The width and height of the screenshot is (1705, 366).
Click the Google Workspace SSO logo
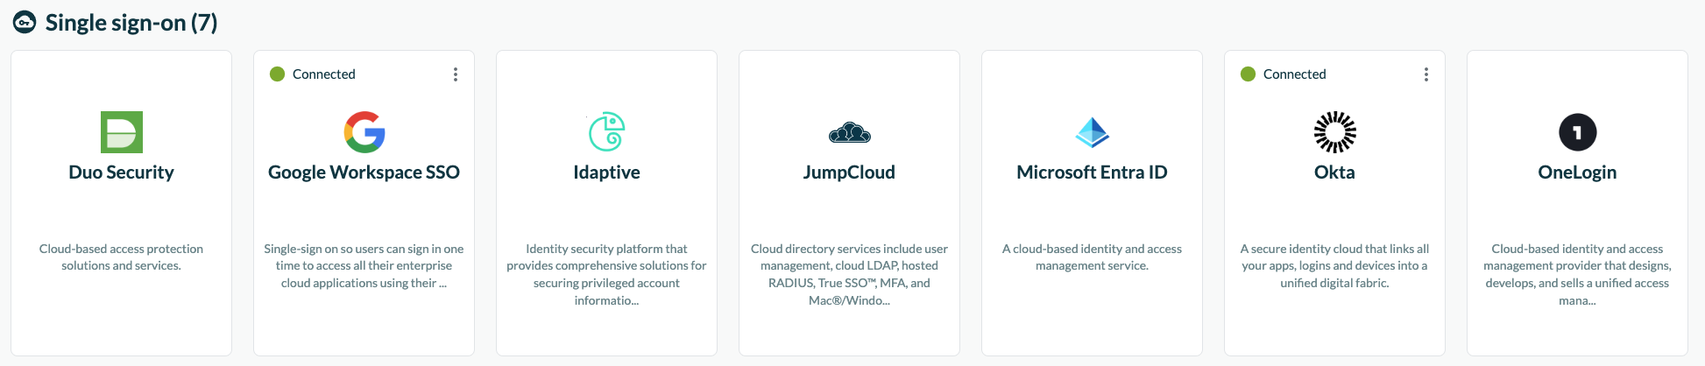coord(364,132)
